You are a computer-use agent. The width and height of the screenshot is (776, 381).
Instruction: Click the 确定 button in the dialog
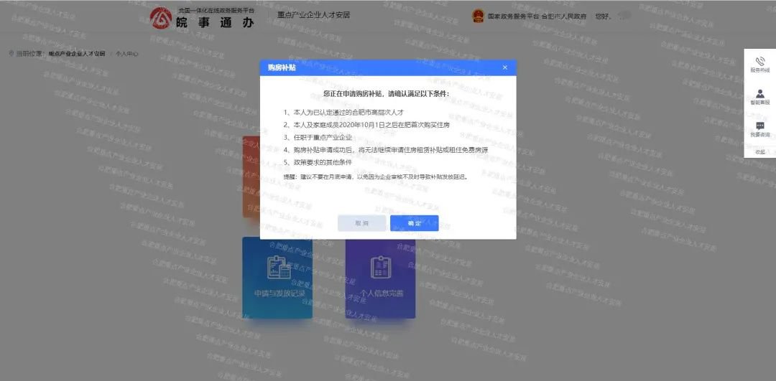point(415,223)
